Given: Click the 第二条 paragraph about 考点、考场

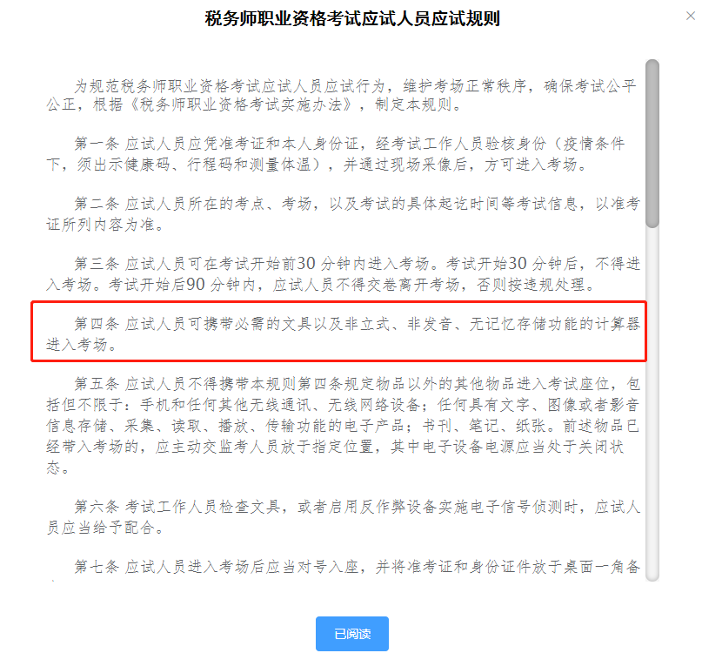Looking at the screenshot, I should coord(343,214).
